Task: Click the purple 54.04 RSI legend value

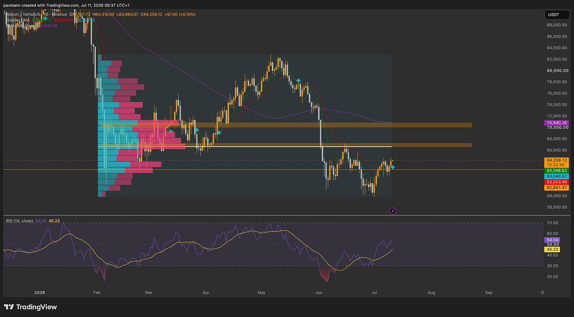Action: (x=41, y=221)
